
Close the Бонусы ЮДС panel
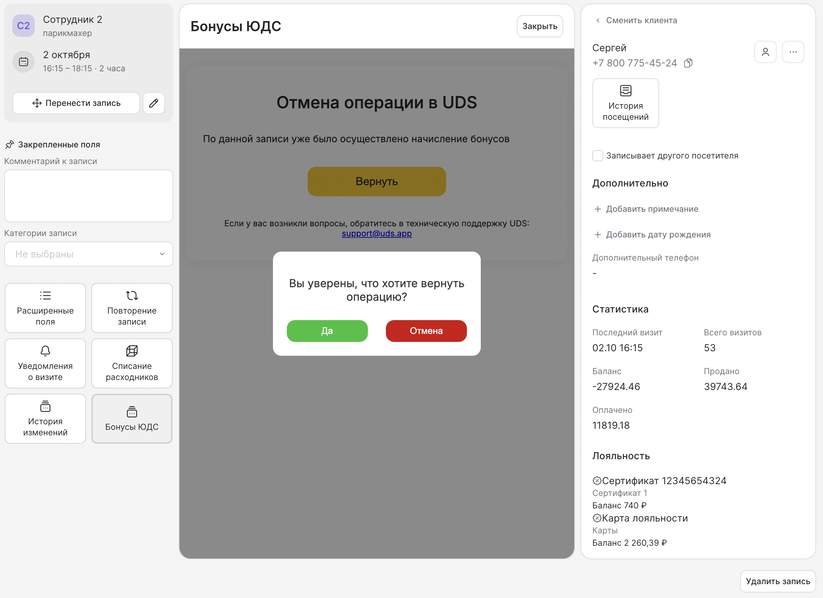point(540,26)
